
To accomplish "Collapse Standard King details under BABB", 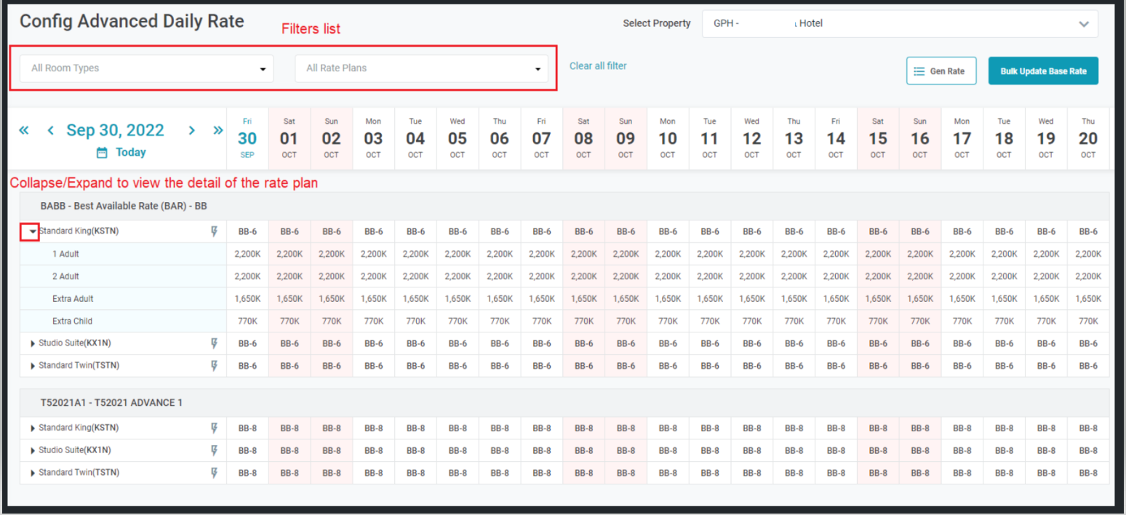I will [33, 231].
